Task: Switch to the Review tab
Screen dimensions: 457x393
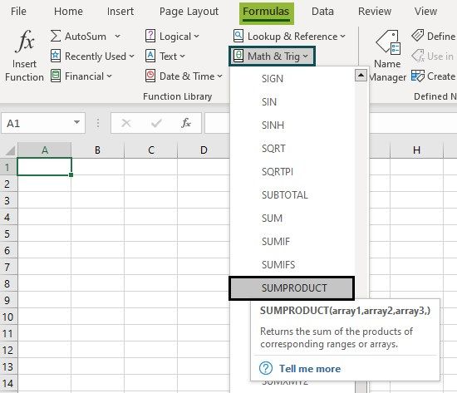Action: click(375, 12)
